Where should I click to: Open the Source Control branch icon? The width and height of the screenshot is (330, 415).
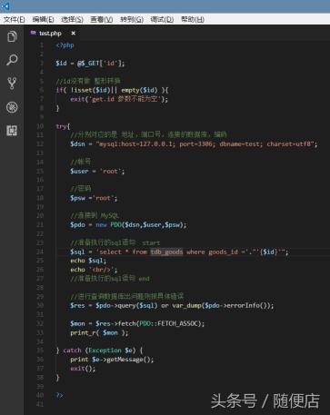tap(12, 84)
